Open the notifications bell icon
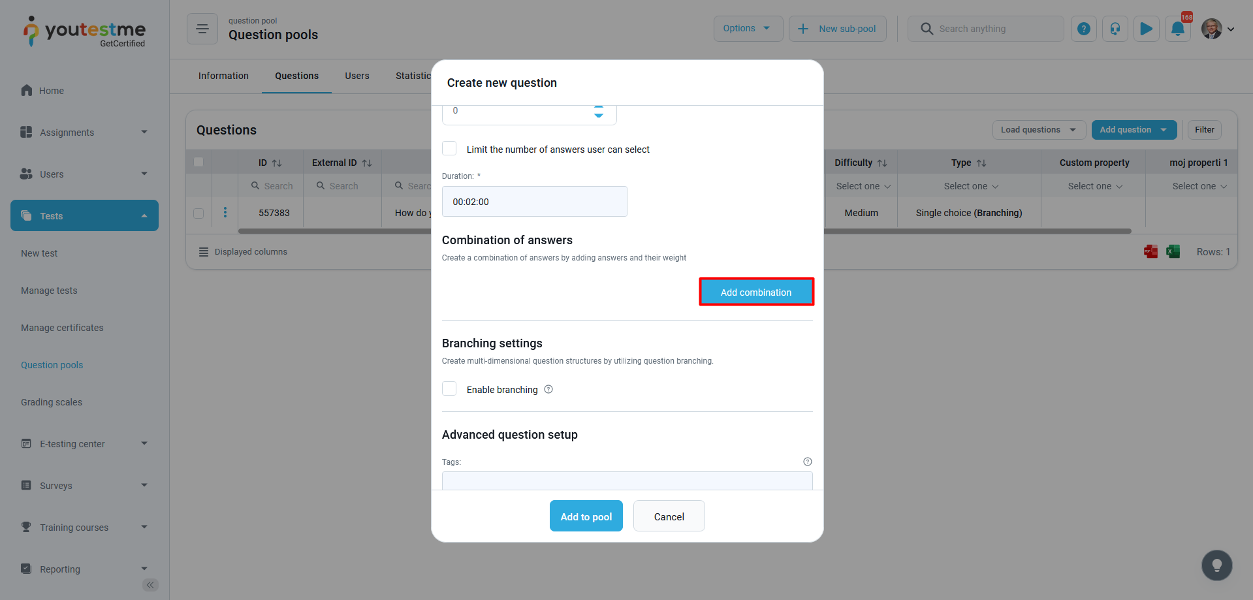 pos(1177,29)
